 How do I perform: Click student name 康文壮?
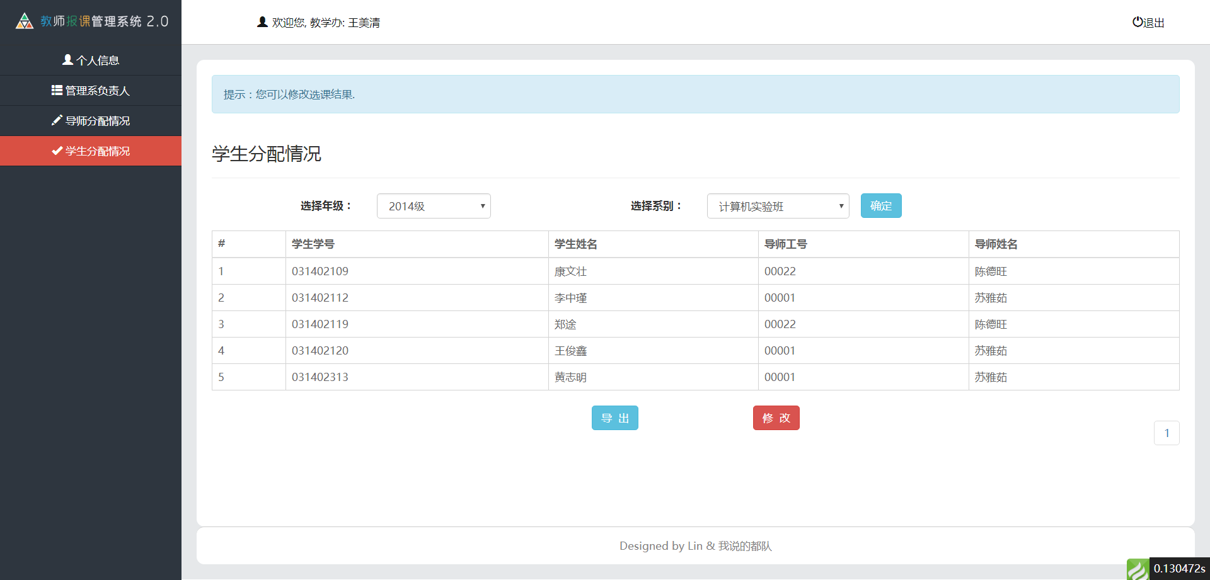pyautogui.click(x=570, y=271)
